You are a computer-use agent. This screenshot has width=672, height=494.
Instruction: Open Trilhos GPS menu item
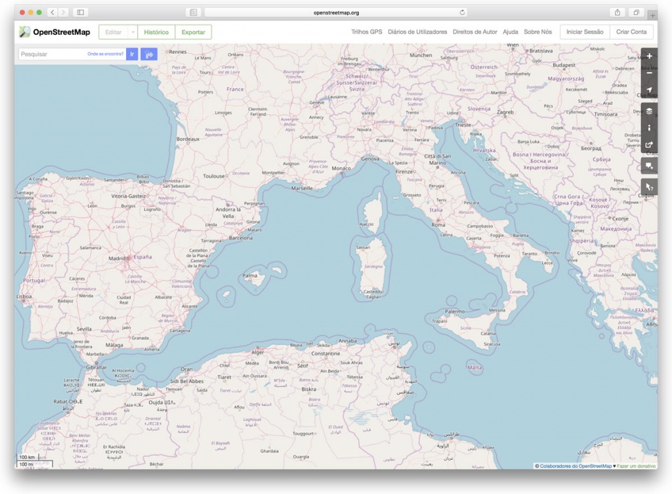[366, 31]
